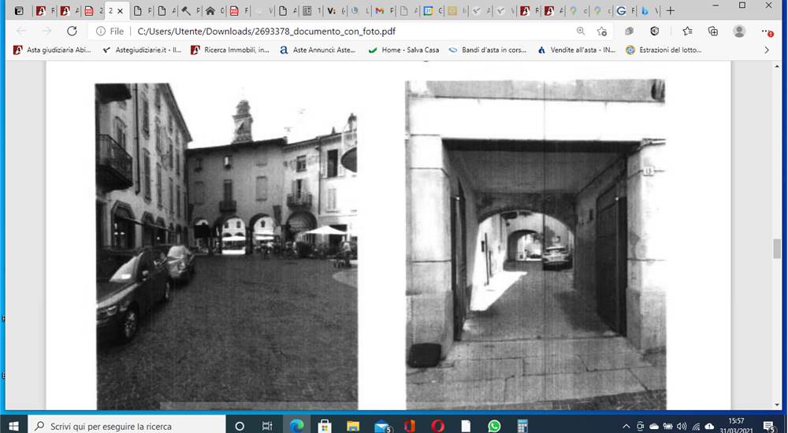Open Bandi d'asta in cors... bookmark
788x433 pixels.
pyautogui.click(x=487, y=50)
